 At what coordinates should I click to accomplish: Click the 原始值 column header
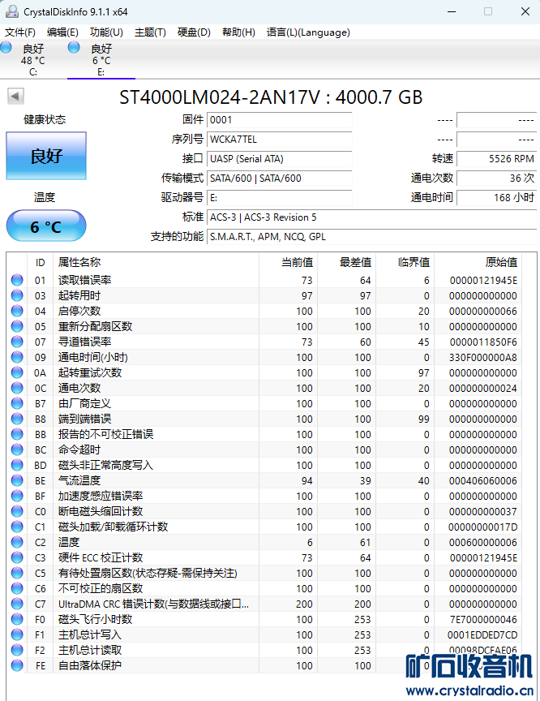pyautogui.click(x=478, y=262)
